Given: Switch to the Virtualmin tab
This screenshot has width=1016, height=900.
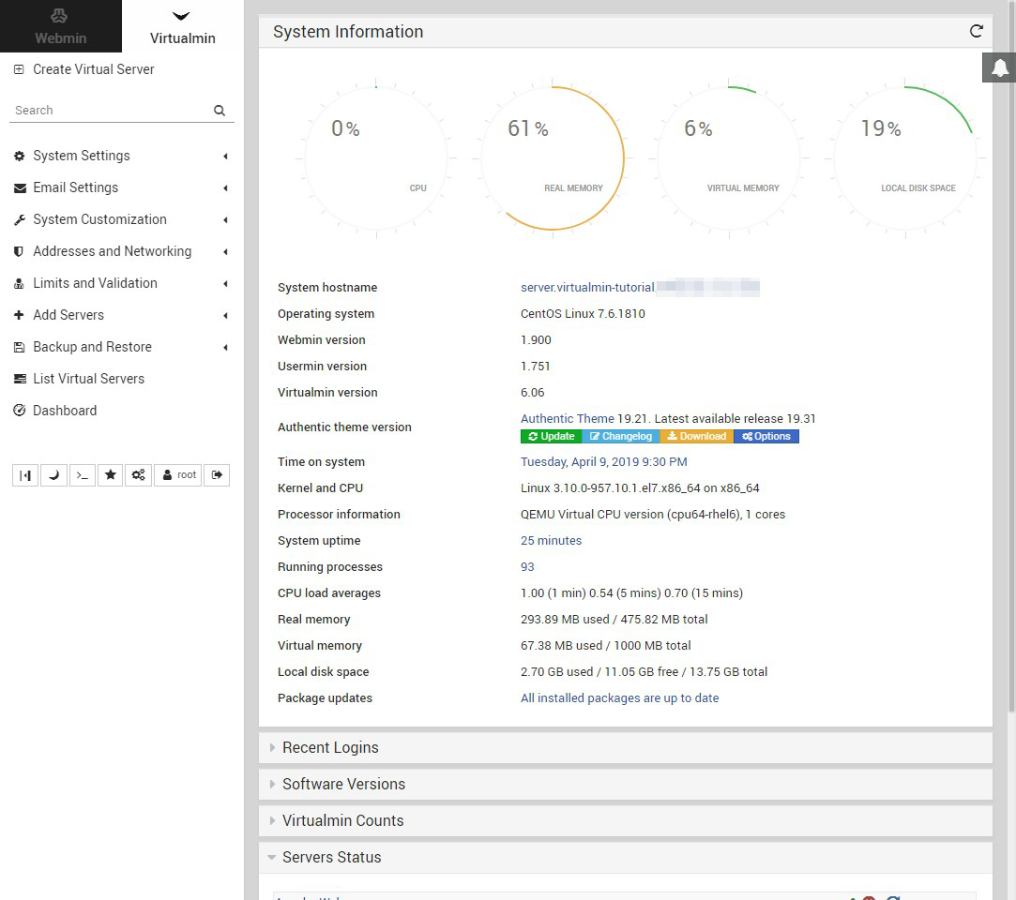Looking at the screenshot, I should click(x=182, y=26).
